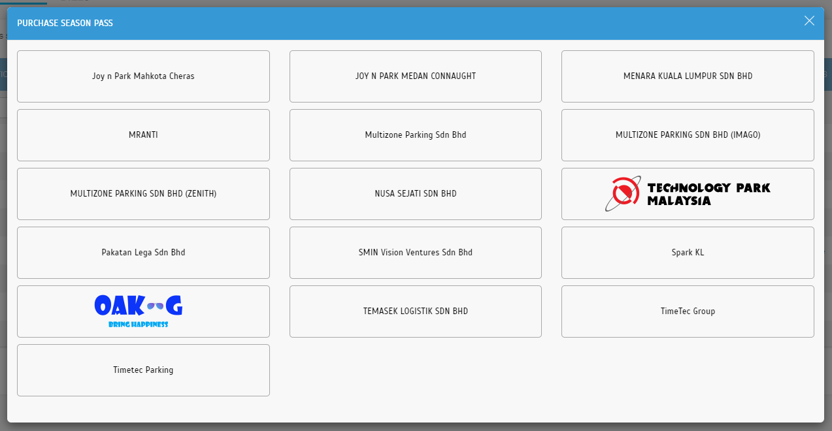Choose the TimeTec Group card

click(688, 311)
